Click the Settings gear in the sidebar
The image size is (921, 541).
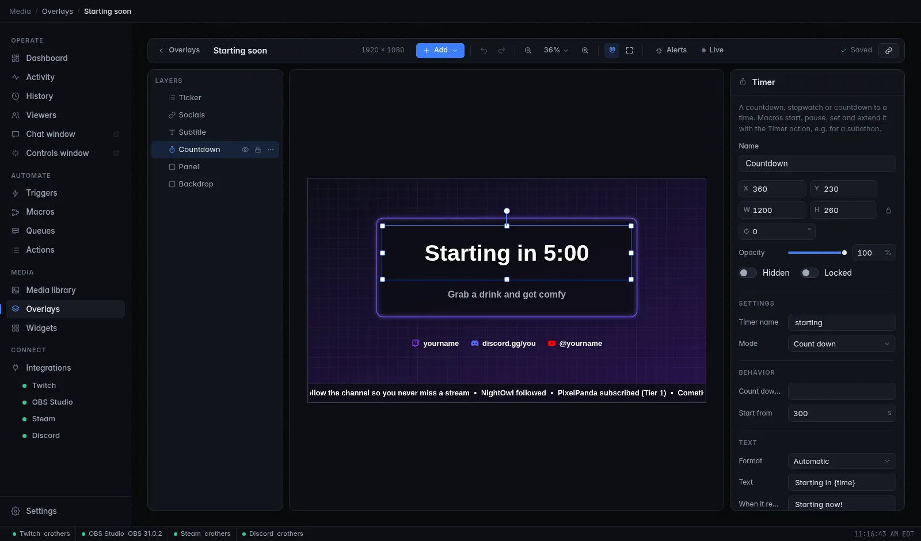(x=16, y=511)
